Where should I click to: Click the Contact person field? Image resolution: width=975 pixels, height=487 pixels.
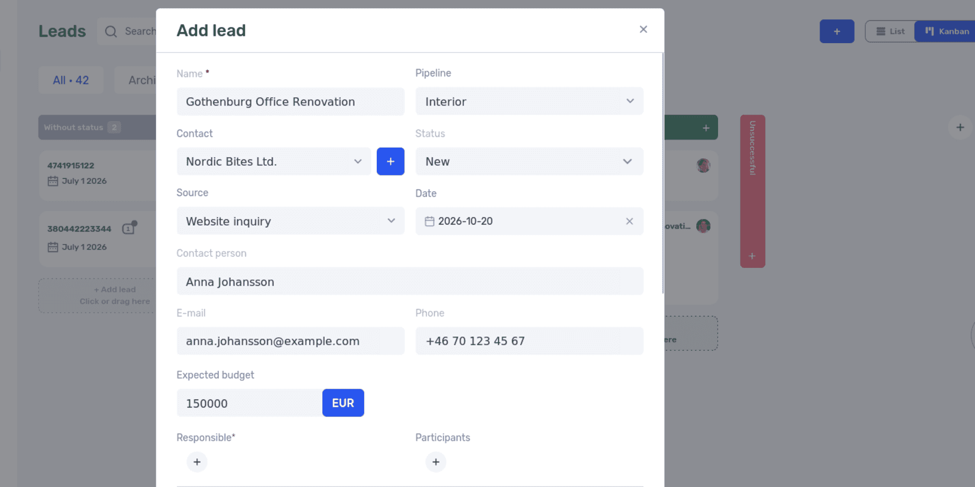(410, 281)
